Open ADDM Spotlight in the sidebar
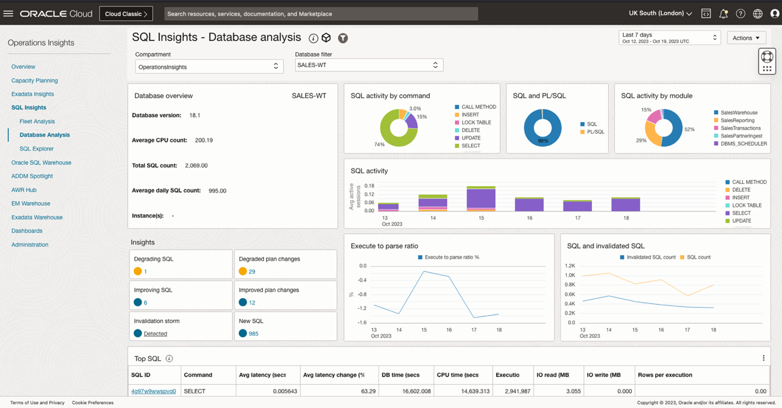This screenshot has width=782, height=408. pos(32,176)
